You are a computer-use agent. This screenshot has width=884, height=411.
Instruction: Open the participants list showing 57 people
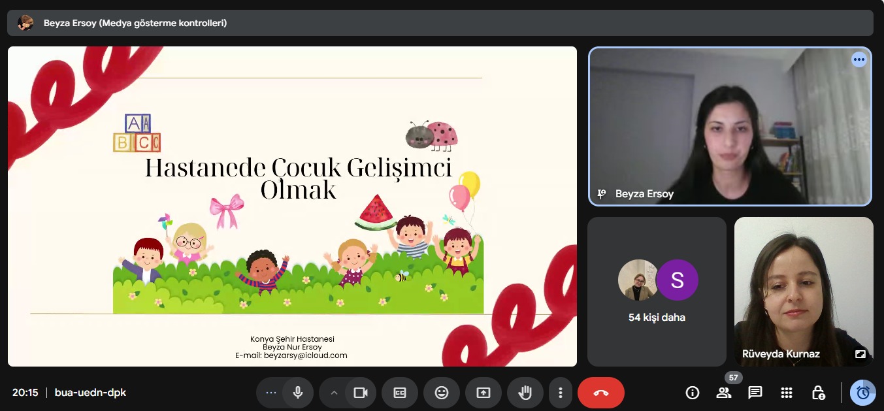[x=723, y=393]
